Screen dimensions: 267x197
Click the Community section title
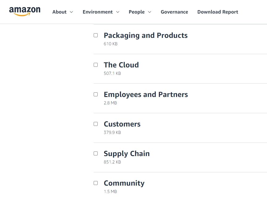(x=124, y=183)
